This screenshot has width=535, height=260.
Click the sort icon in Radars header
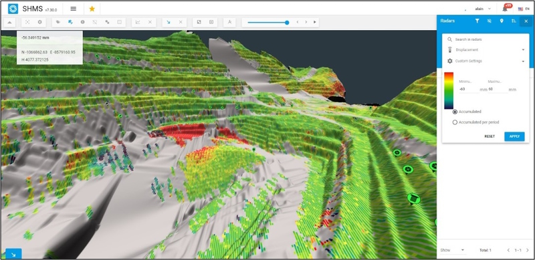[514, 21]
